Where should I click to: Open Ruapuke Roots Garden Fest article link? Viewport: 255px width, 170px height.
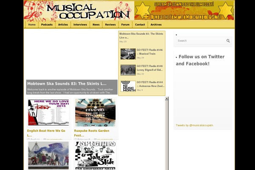coord(91,133)
